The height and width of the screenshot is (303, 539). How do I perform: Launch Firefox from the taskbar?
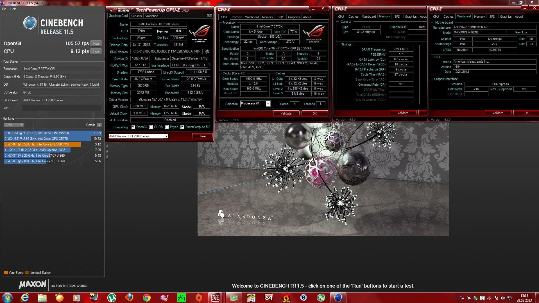(129, 297)
